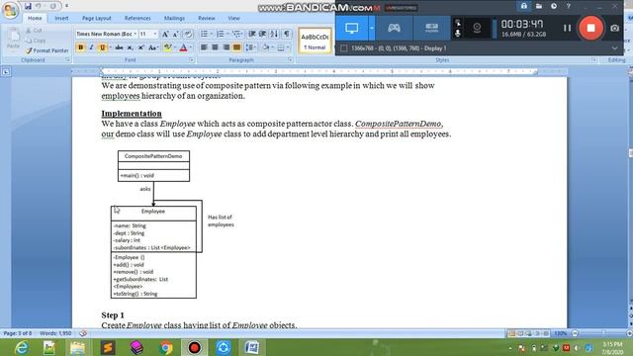Apply paragraph shading fill color
The height and width of the screenshot is (356, 633).
click(265, 47)
